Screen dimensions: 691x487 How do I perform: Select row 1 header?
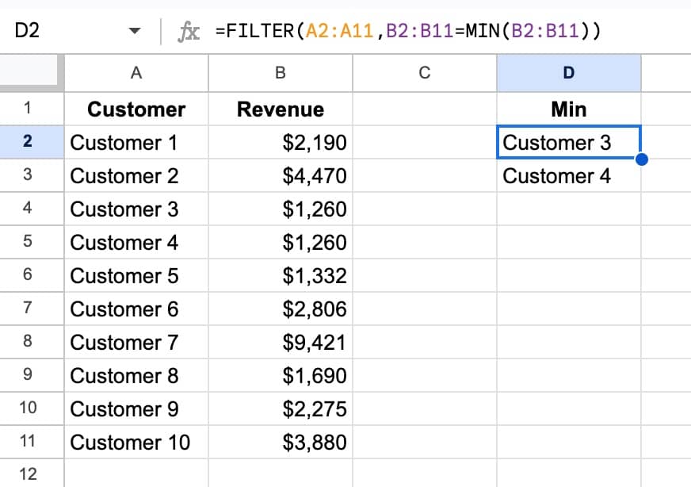pos(28,109)
